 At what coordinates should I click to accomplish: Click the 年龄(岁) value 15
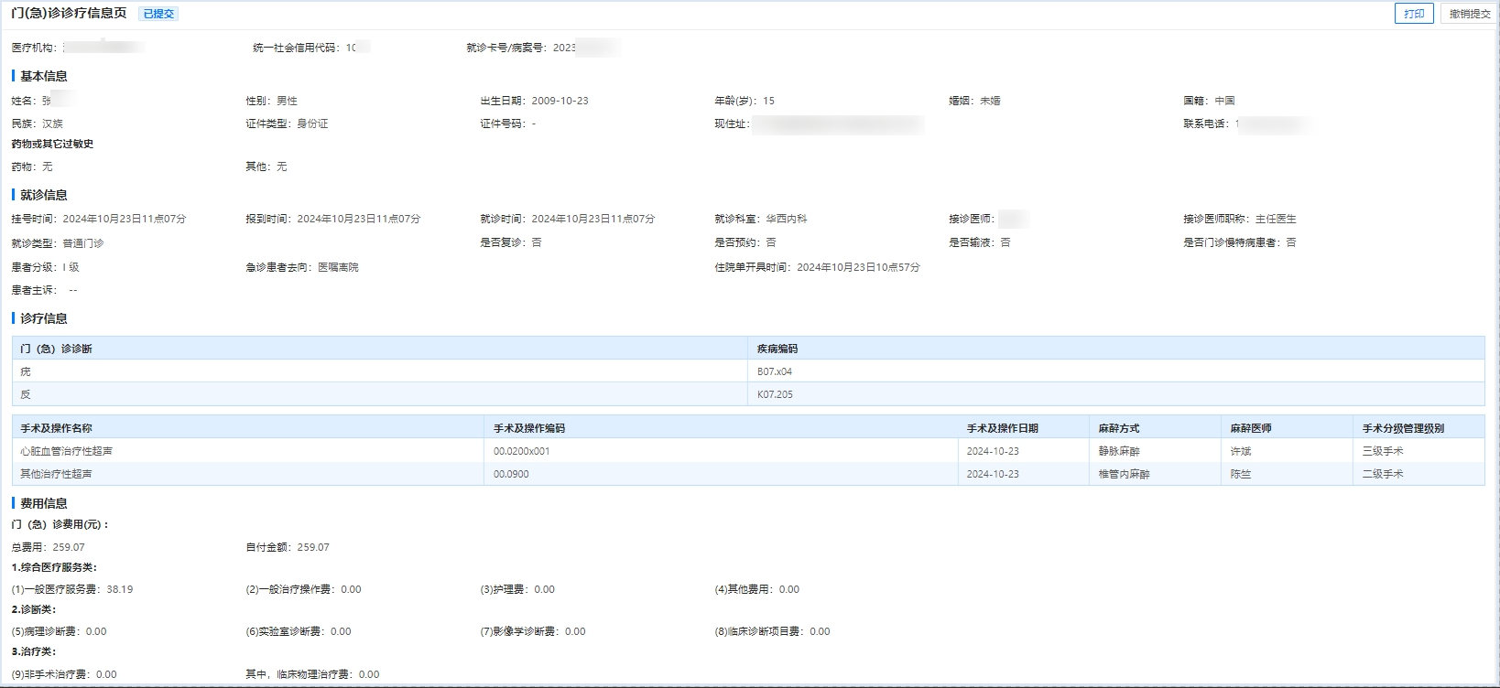(x=768, y=101)
